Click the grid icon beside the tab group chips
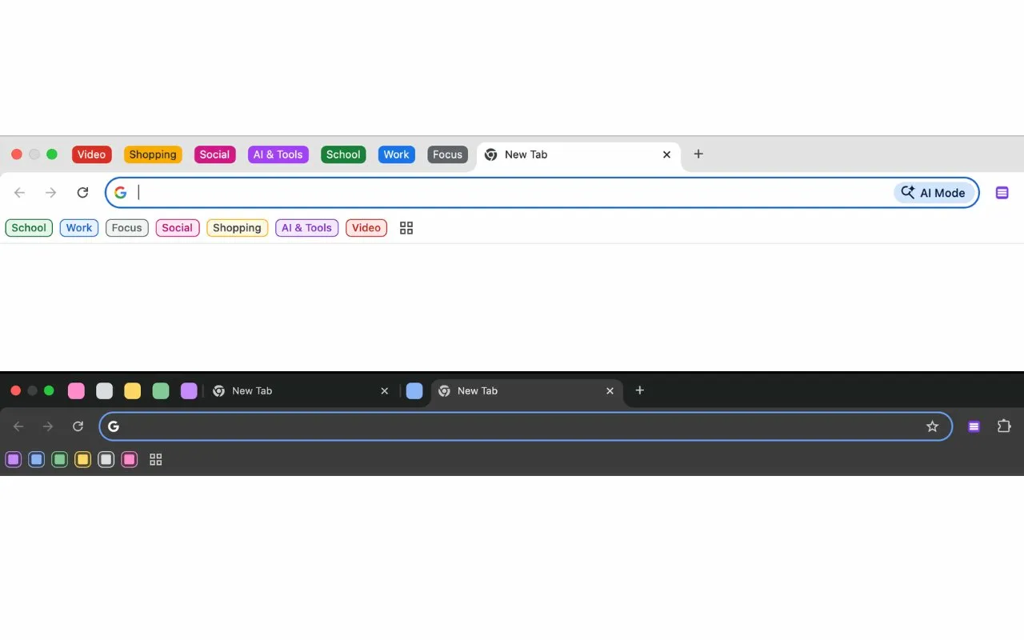 [x=406, y=228]
